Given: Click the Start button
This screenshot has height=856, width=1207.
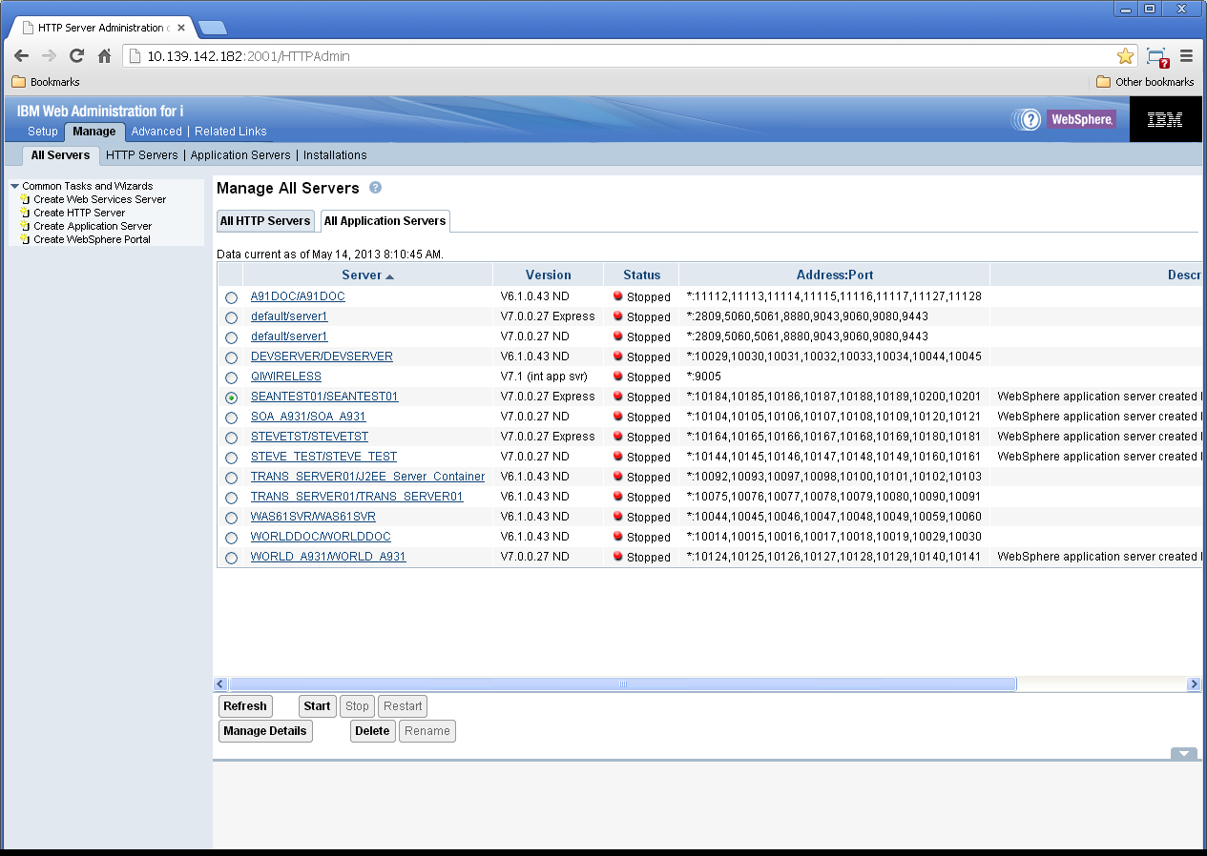Looking at the screenshot, I should coord(317,706).
